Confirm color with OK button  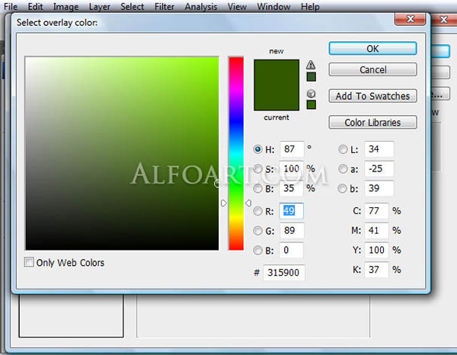coord(372,49)
